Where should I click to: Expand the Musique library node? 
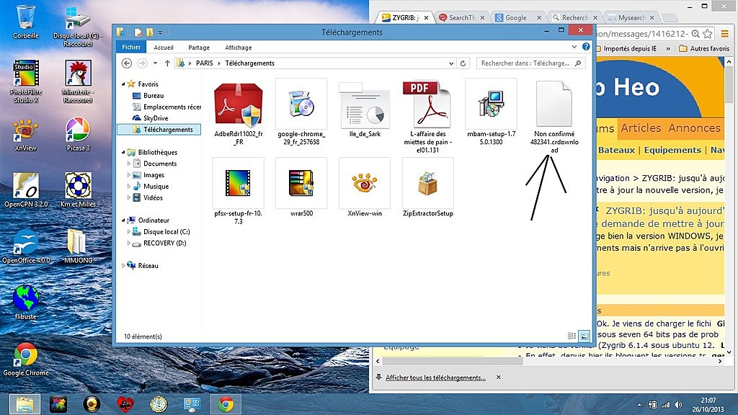[x=128, y=186]
